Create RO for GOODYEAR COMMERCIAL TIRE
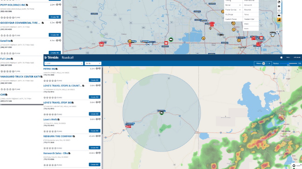 click(x=55, y=35)
